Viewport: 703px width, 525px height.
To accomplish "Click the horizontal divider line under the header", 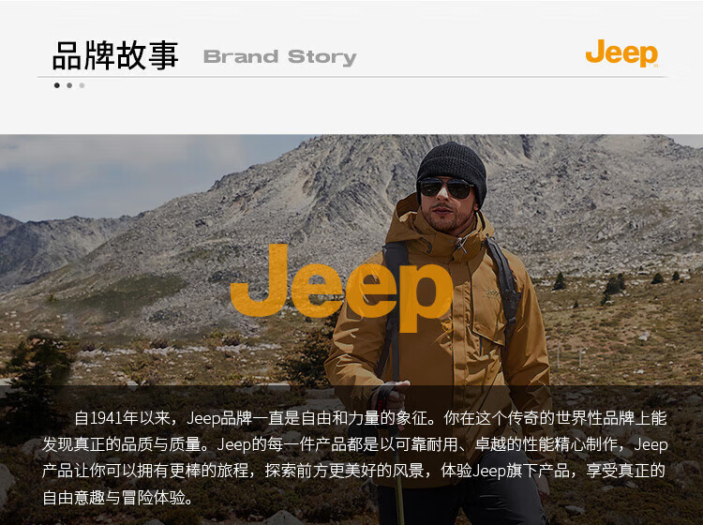I will pyautogui.click(x=352, y=77).
